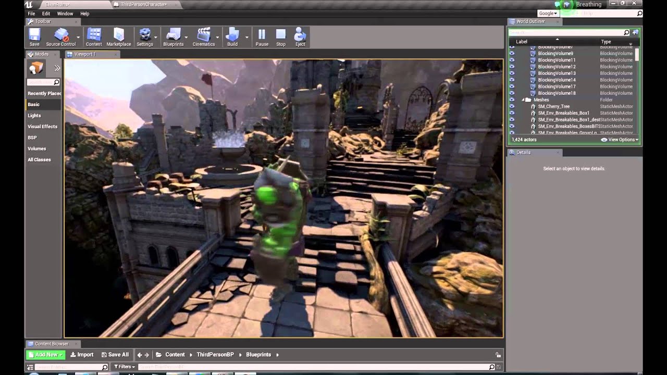
Task: Select the Visual Effects category
Action: [x=43, y=127]
